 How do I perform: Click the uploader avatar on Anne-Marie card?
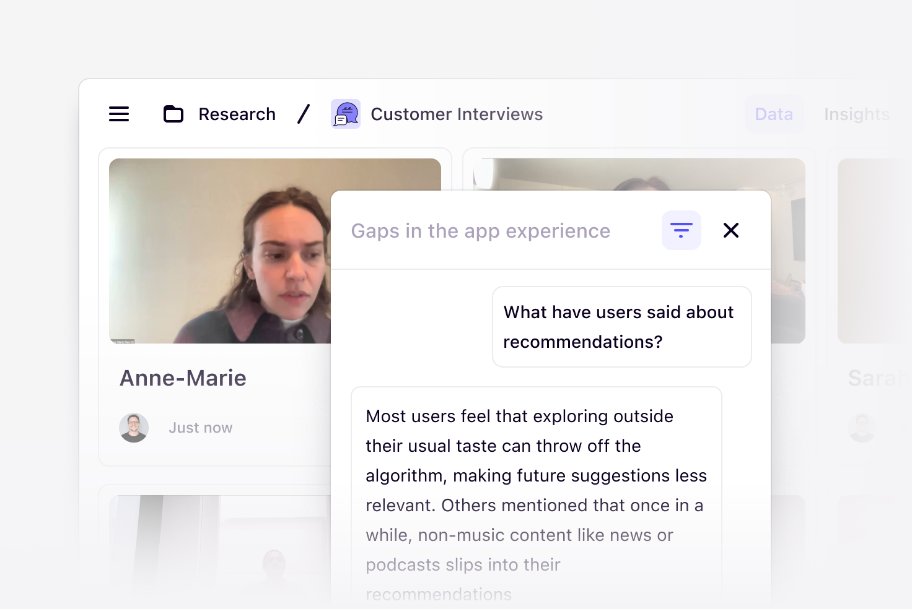134,428
